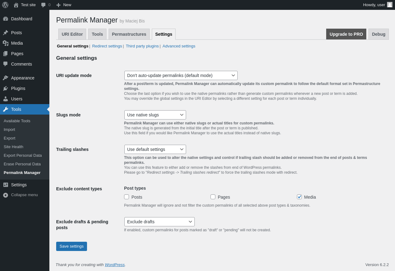This screenshot has height=271, width=395.
Task: Click the user avatar in admin bar
Action: pos(390,5)
